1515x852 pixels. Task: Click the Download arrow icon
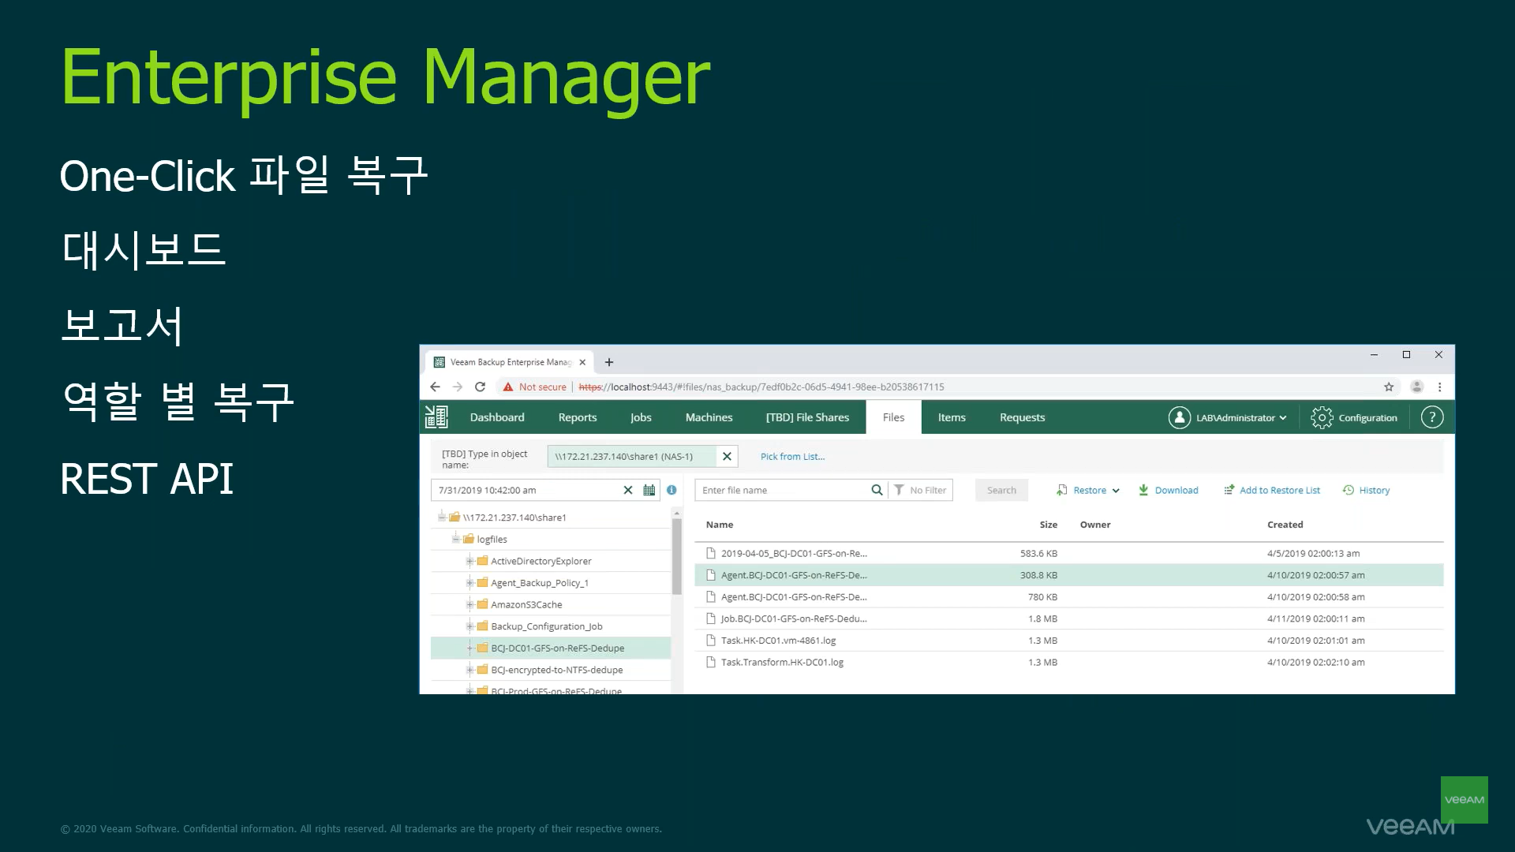(x=1143, y=490)
